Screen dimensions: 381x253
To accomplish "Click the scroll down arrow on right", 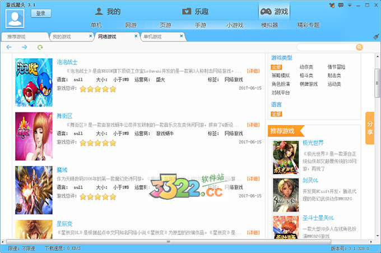I will (377, 236).
